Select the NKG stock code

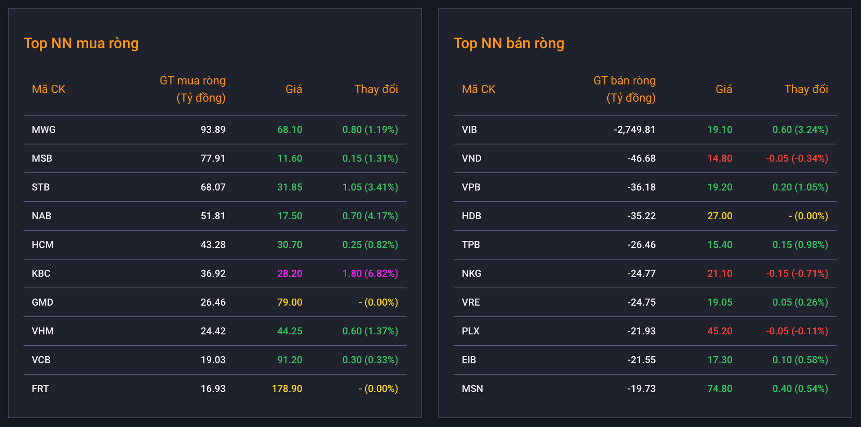pos(471,273)
